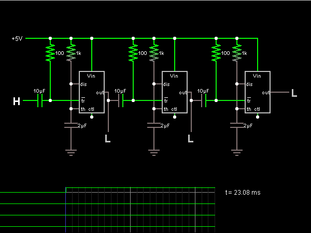Image resolution: width=311 pixels, height=233 pixels.
Task: Click the ctl pin node under the middle timer
Action: (175, 117)
